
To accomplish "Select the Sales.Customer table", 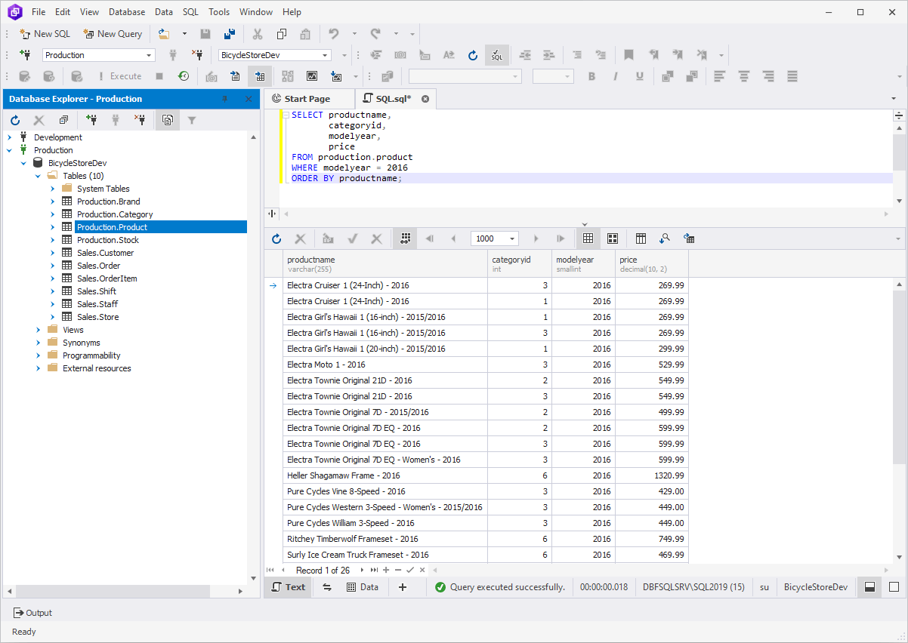I will point(105,253).
